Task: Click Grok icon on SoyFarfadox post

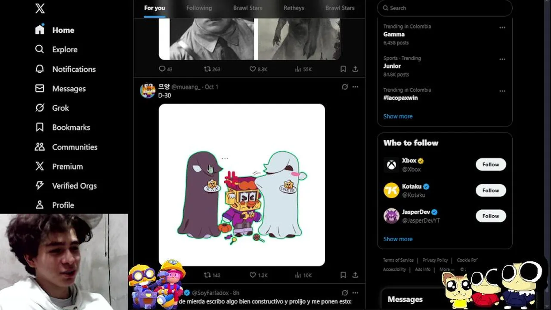Action: [x=344, y=293]
